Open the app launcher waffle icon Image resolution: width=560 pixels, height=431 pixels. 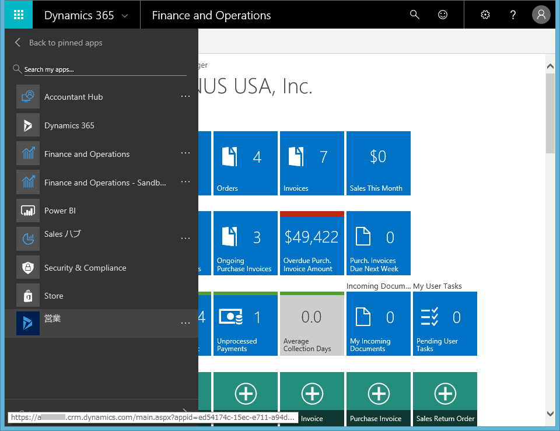click(19, 15)
